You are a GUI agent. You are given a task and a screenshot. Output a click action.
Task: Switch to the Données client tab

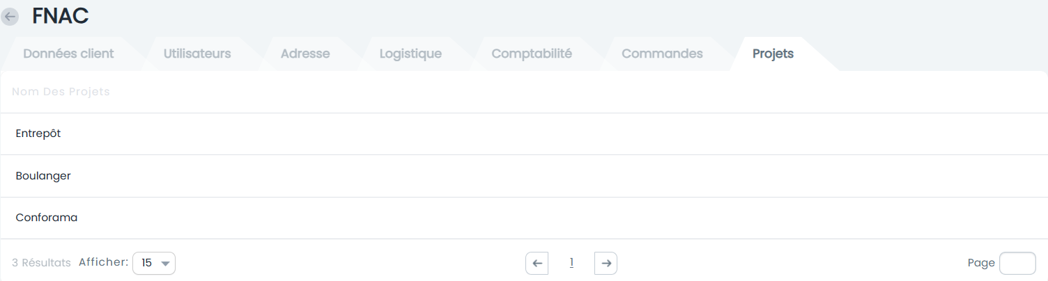tap(68, 54)
